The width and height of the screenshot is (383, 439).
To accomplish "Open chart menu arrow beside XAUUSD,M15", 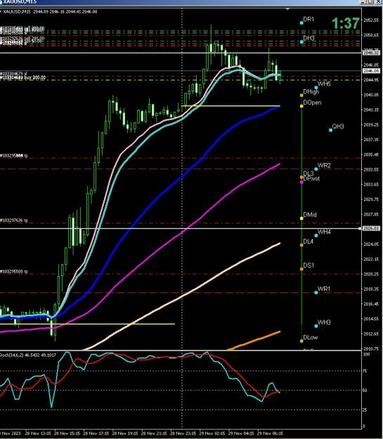I will pyautogui.click(x=1, y=11).
